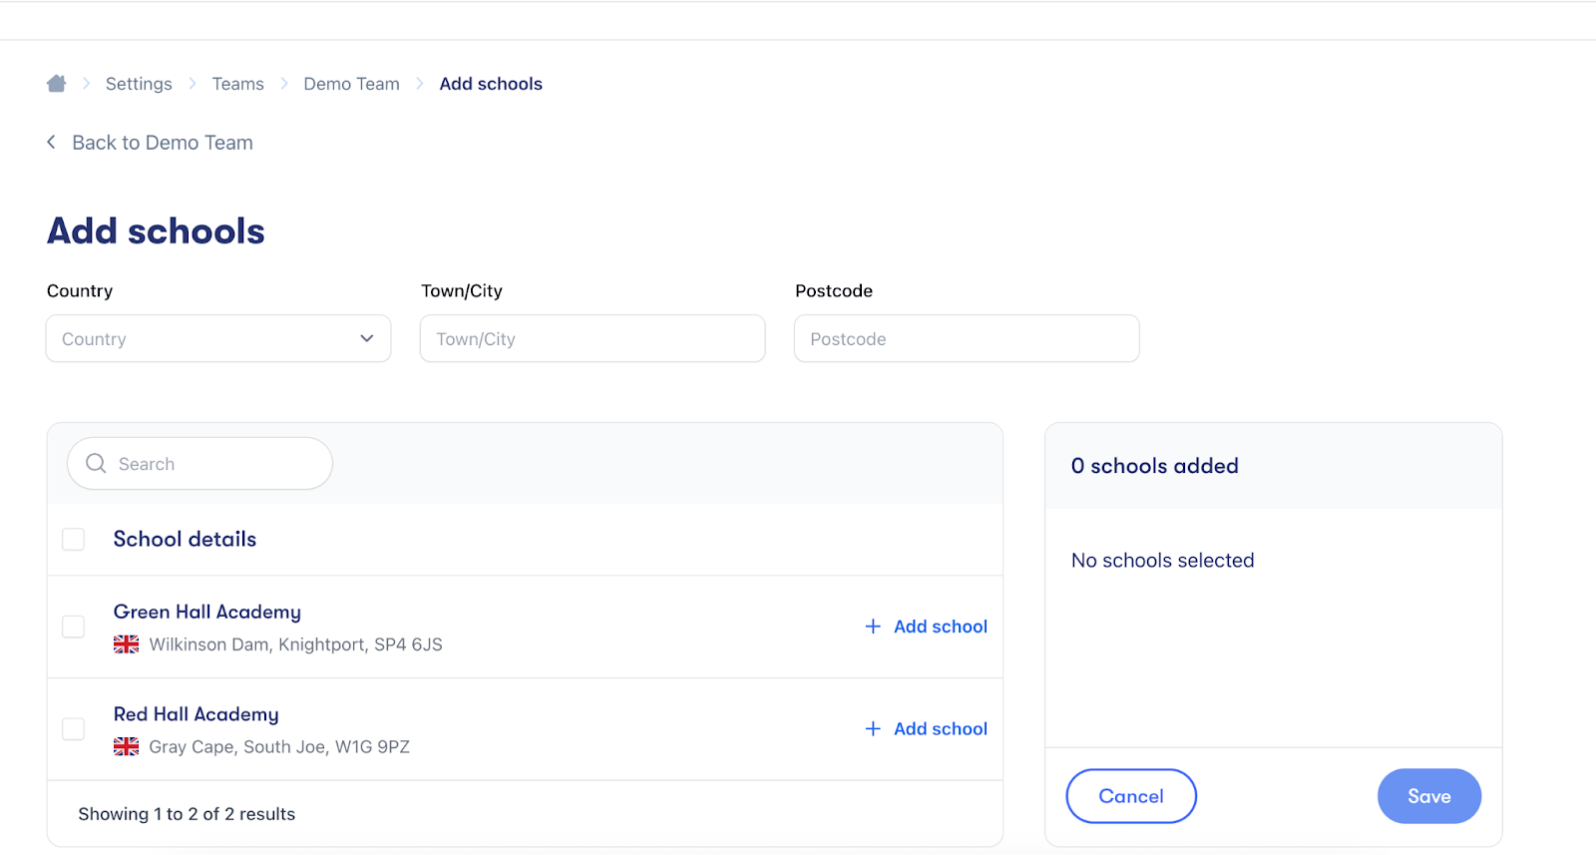Click the Country dropdown chevron arrow
The height and width of the screenshot is (855, 1596).
tap(367, 339)
